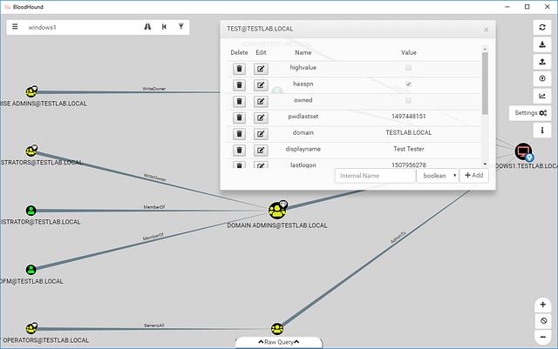The height and width of the screenshot is (349, 558).
Task: Select the Administrators group node
Action: click(x=31, y=151)
